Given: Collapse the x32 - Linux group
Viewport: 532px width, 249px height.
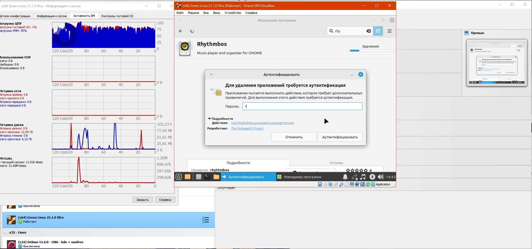Looking at the screenshot, I should (x=5, y=233).
